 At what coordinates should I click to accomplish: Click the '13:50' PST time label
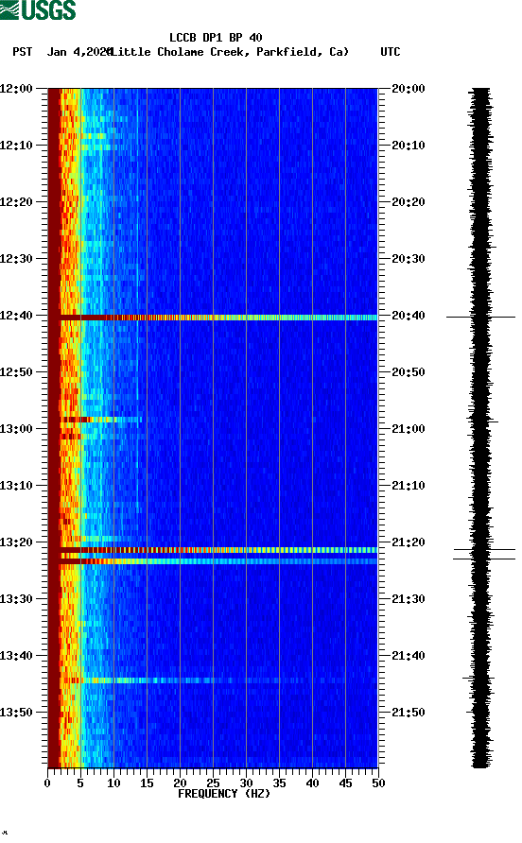(17, 713)
